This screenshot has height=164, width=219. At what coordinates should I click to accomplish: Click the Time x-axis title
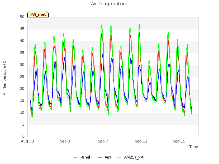(194, 147)
